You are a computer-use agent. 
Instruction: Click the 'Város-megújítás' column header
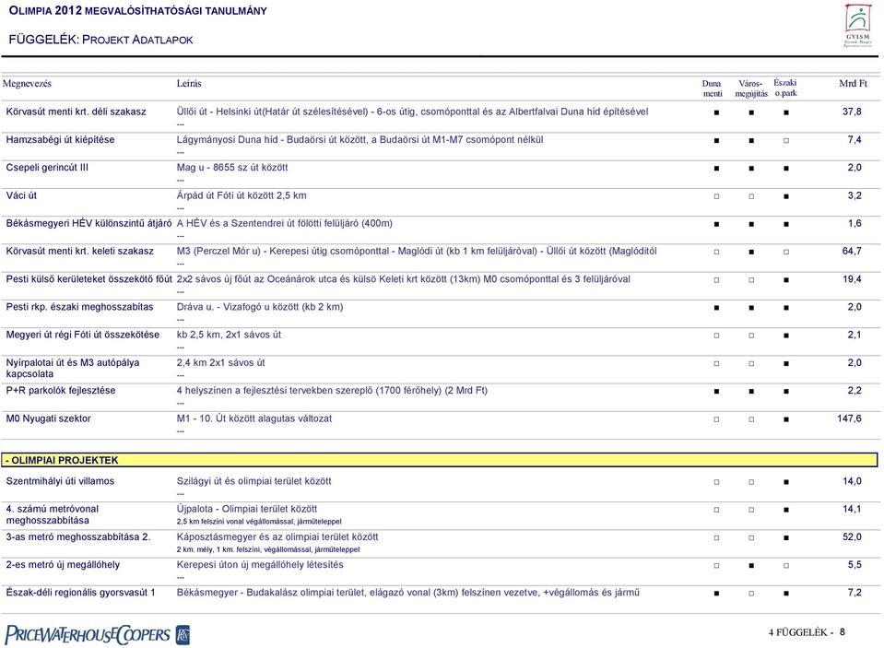click(751, 88)
